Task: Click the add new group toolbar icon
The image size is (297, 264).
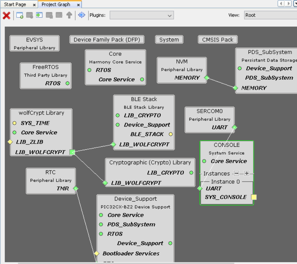Action: pyautogui.click(x=20, y=15)
